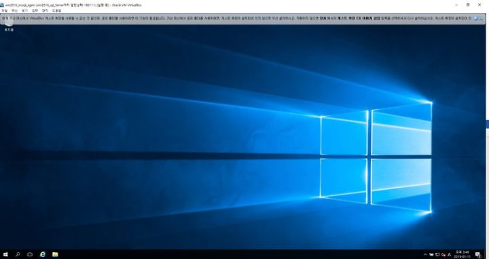Open the guest Windows Start menu
Viewport: 489px width, 259px height.
tap(5, 254)
